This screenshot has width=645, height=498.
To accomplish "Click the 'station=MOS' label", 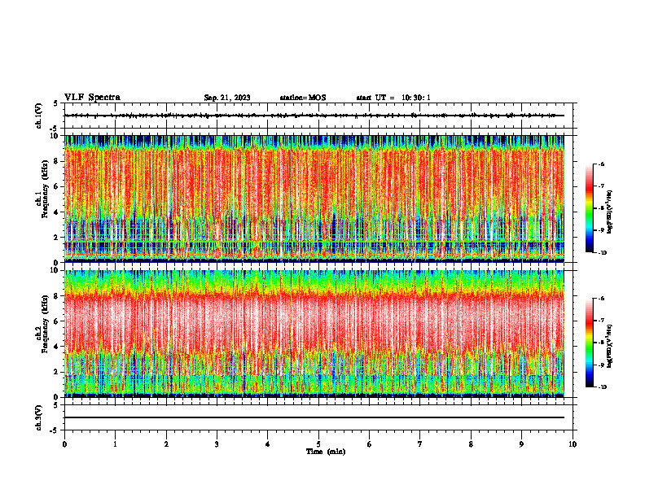I will [303, 98].
